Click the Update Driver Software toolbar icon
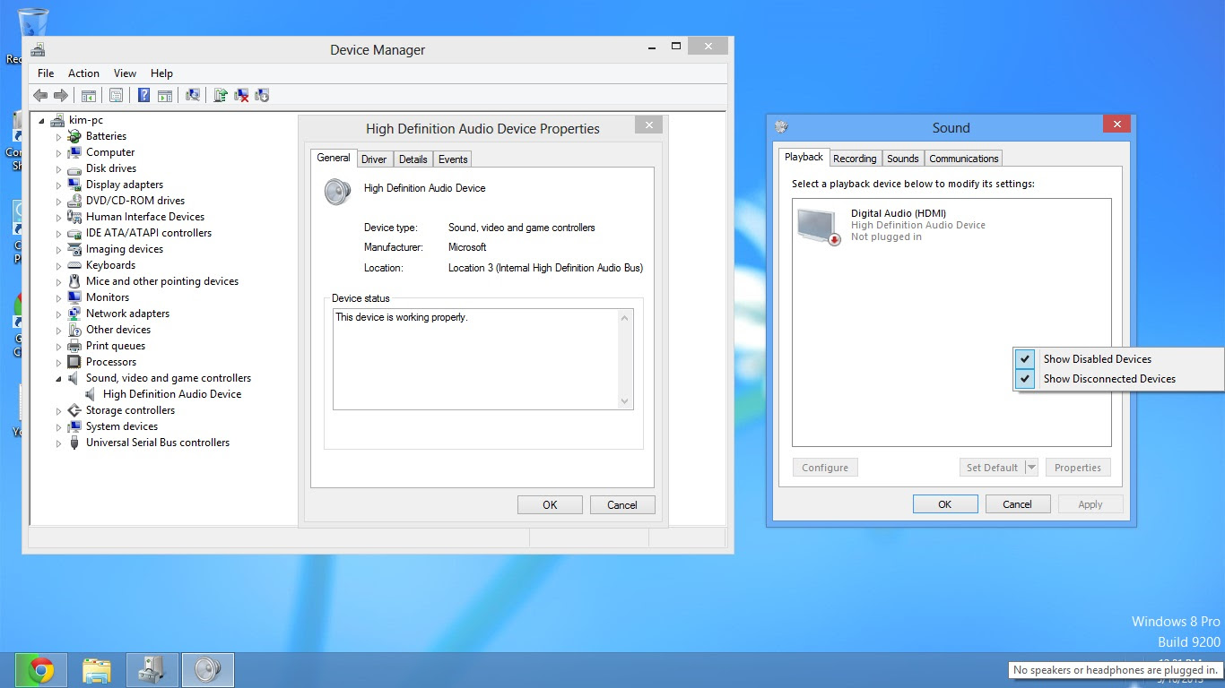 click(221, 95)
